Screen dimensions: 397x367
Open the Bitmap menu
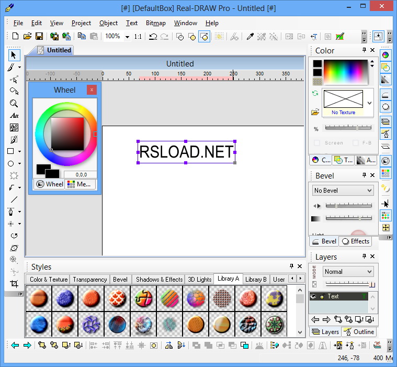point(156,23)
